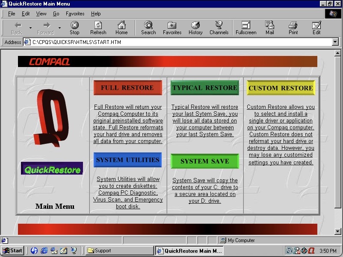Click the address field showing START.HTM path
Screen dimensions: 343x257
tap(180, 42)
